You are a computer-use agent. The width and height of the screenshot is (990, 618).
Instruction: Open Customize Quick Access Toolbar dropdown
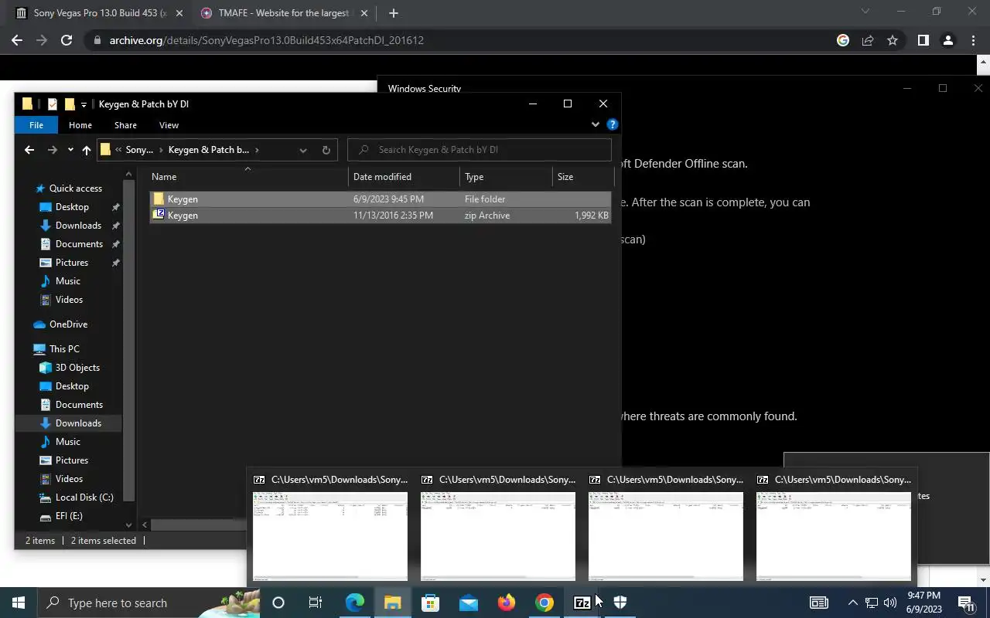84,104
